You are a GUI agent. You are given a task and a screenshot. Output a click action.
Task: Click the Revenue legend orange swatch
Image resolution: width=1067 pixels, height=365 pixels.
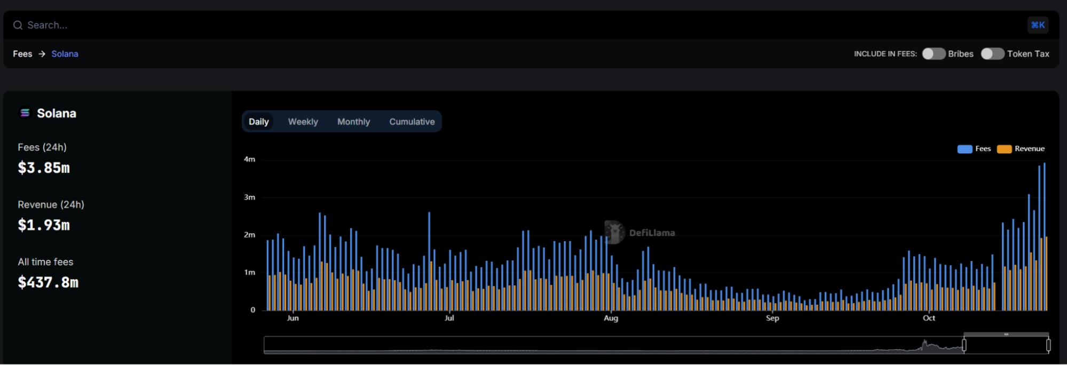click(1004, 149)
